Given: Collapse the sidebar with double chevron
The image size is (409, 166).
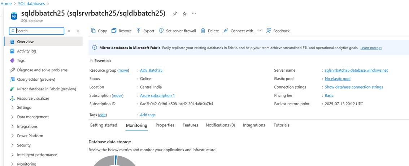Looking at the screenshot, I should [x=78, y=31].
